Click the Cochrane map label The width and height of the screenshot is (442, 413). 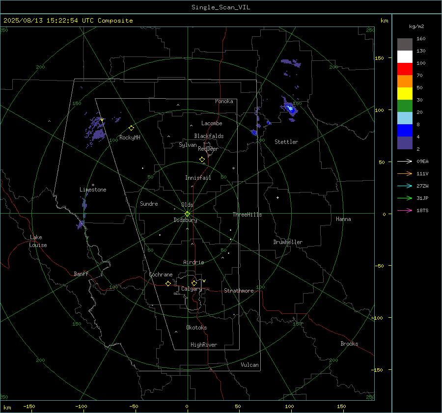(x=161, y=275)
